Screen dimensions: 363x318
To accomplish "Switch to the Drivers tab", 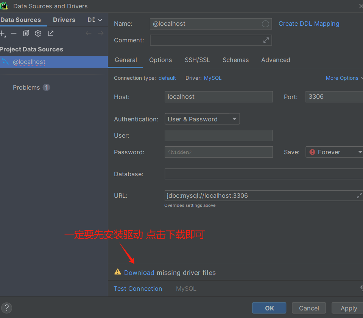I will (64, 20).
